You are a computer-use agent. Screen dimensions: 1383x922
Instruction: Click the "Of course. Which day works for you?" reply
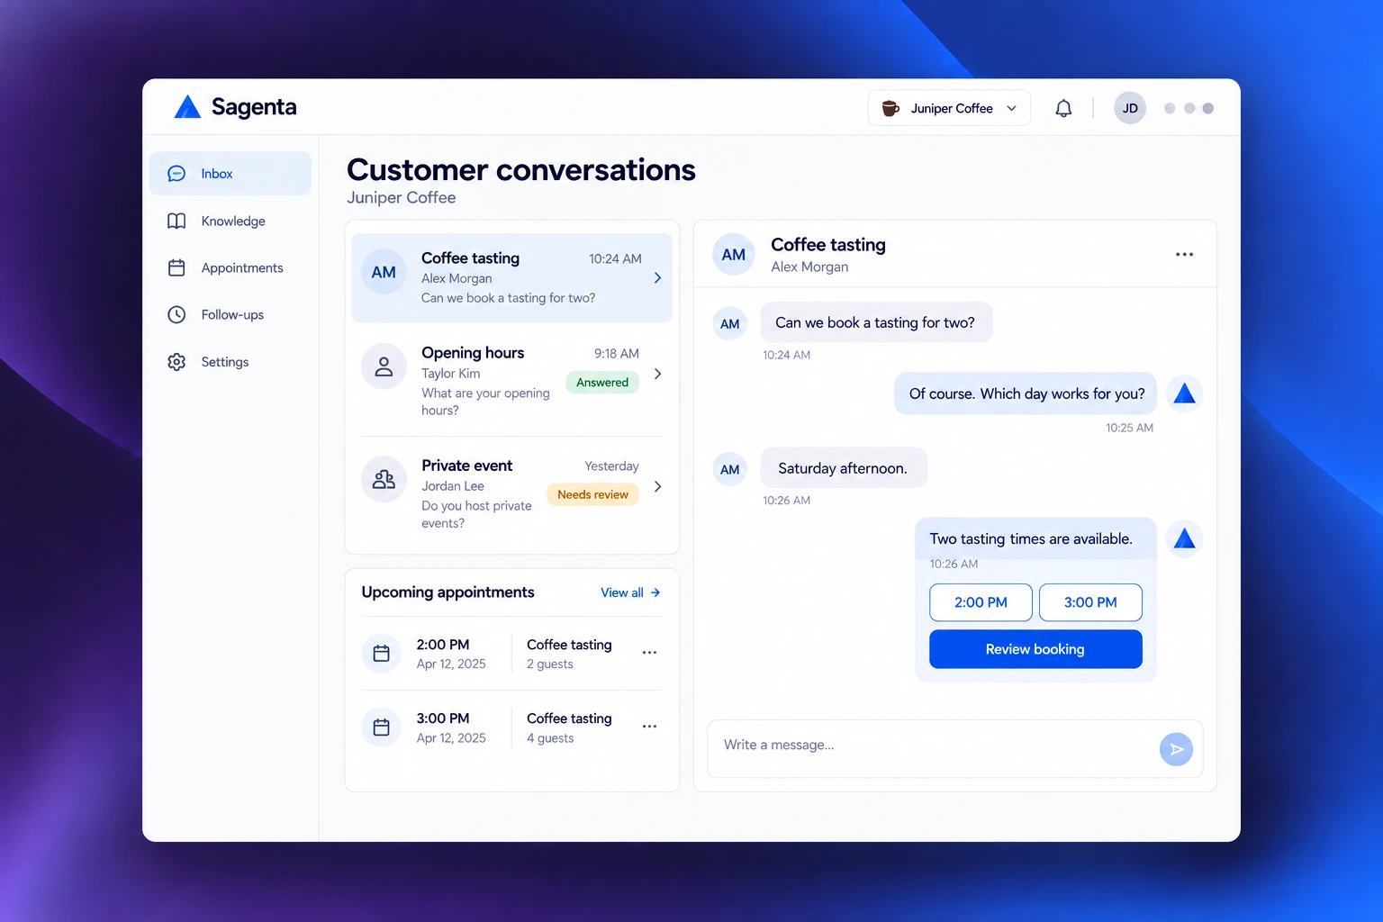click(x=1026, y=393)
